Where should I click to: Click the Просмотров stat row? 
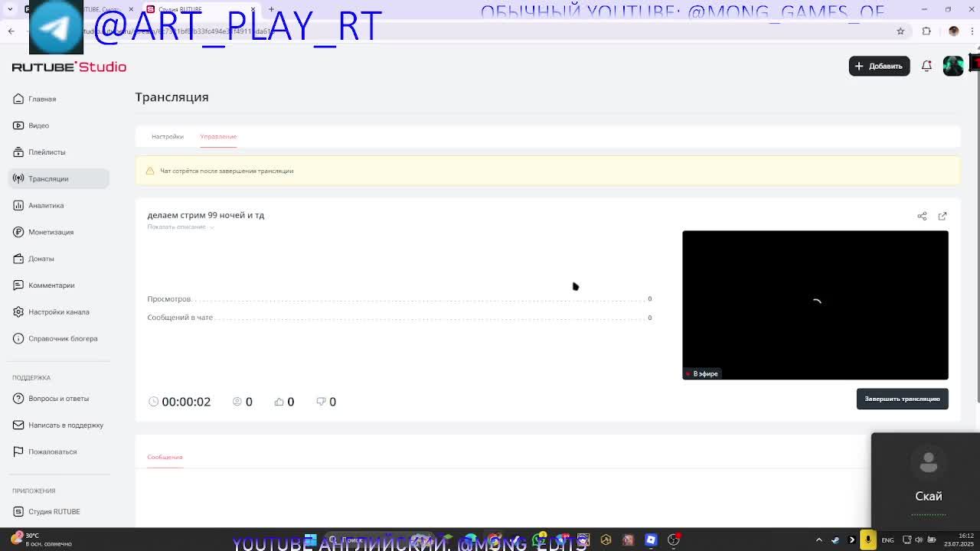[399, 299]
